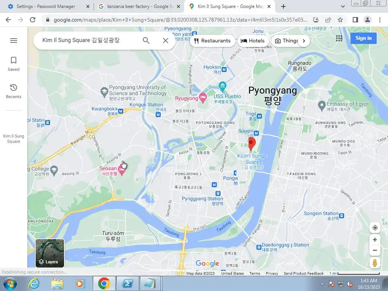Click the Hyoksin metro icon
Image resolution: width=388 pixels, height=291 pixels.
pos(224,70)
